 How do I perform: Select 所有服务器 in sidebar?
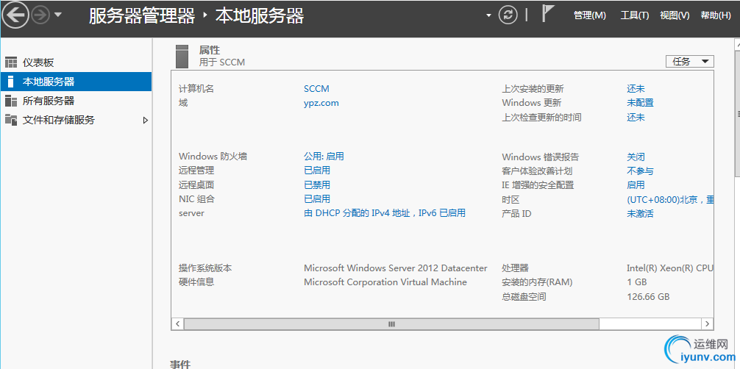click(77, 101)
